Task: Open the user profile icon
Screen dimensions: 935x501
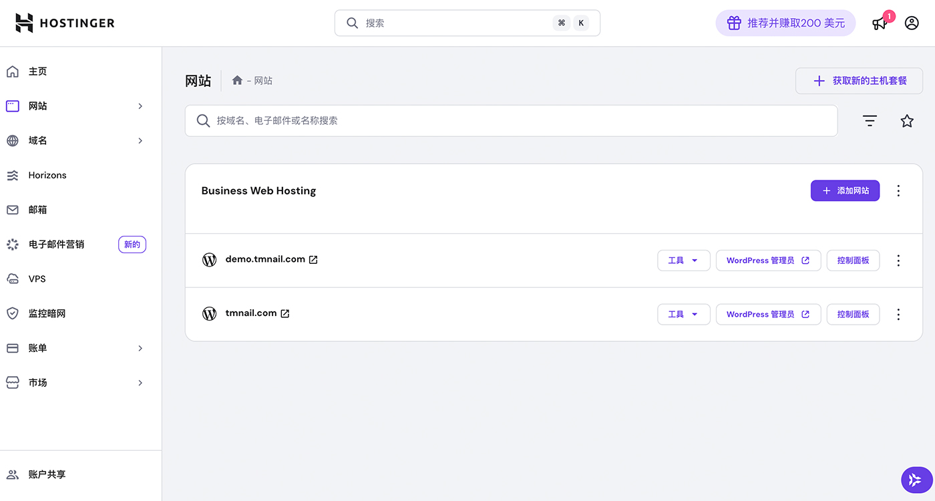Action: point(912,23)
